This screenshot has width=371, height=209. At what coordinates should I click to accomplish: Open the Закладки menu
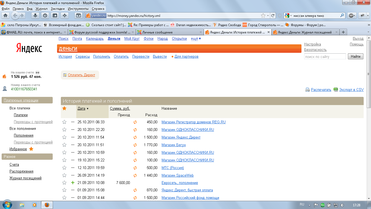click(58, 9)
